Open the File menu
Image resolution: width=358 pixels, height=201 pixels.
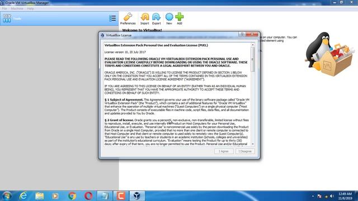[x=4, y=8]
